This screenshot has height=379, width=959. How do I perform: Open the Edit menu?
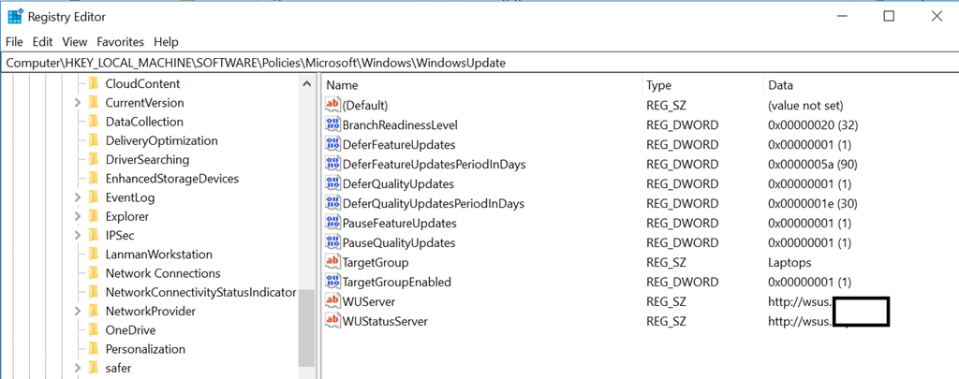coord(42,42)
